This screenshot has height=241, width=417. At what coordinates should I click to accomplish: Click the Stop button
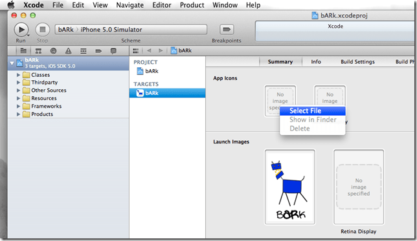tap(43, 30)
